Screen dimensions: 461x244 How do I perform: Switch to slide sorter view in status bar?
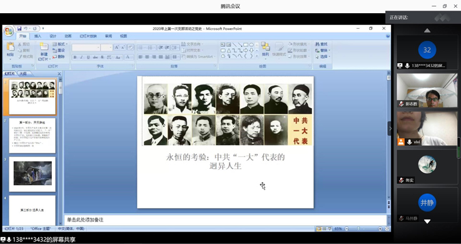[x=324, y=229]
